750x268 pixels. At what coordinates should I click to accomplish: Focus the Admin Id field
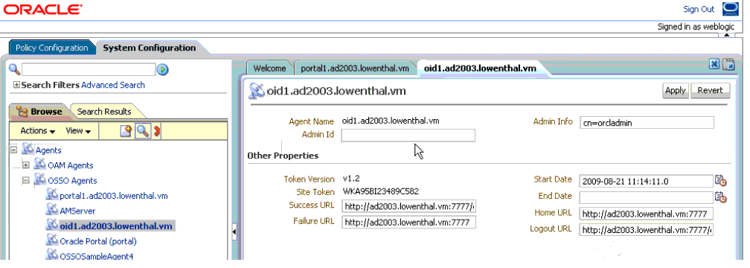point(408,135)
